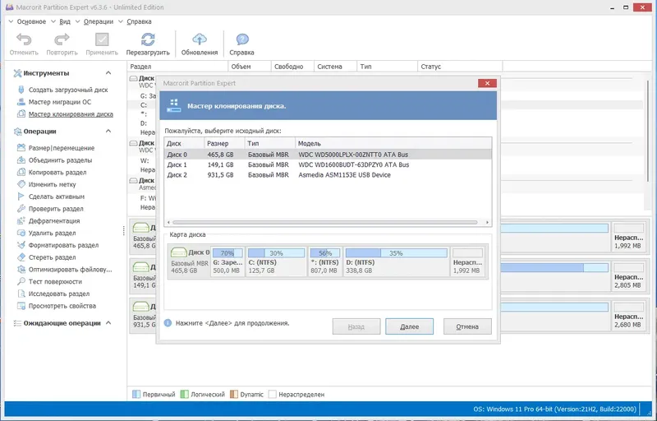657x421 pixels.
Task: Click the Раздел column header in main window
Action: pos(177,67)
